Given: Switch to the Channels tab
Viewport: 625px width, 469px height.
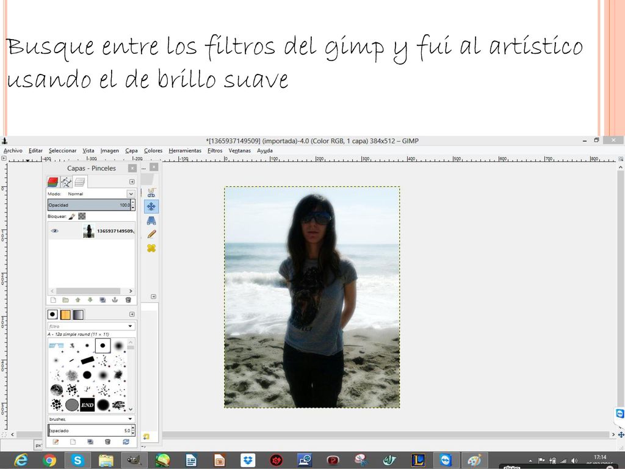Looking at the screenshot, I should pos(53,182).
